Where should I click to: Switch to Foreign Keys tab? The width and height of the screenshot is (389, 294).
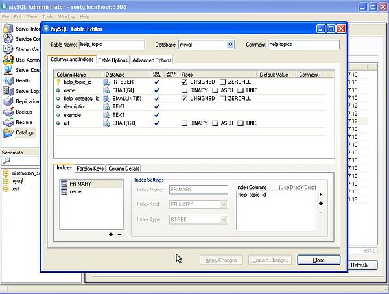[90, 169]
